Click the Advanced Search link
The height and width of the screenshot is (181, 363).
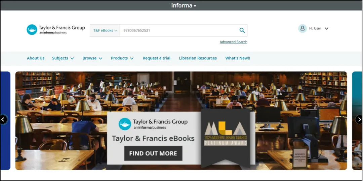(x=233, y=42)
